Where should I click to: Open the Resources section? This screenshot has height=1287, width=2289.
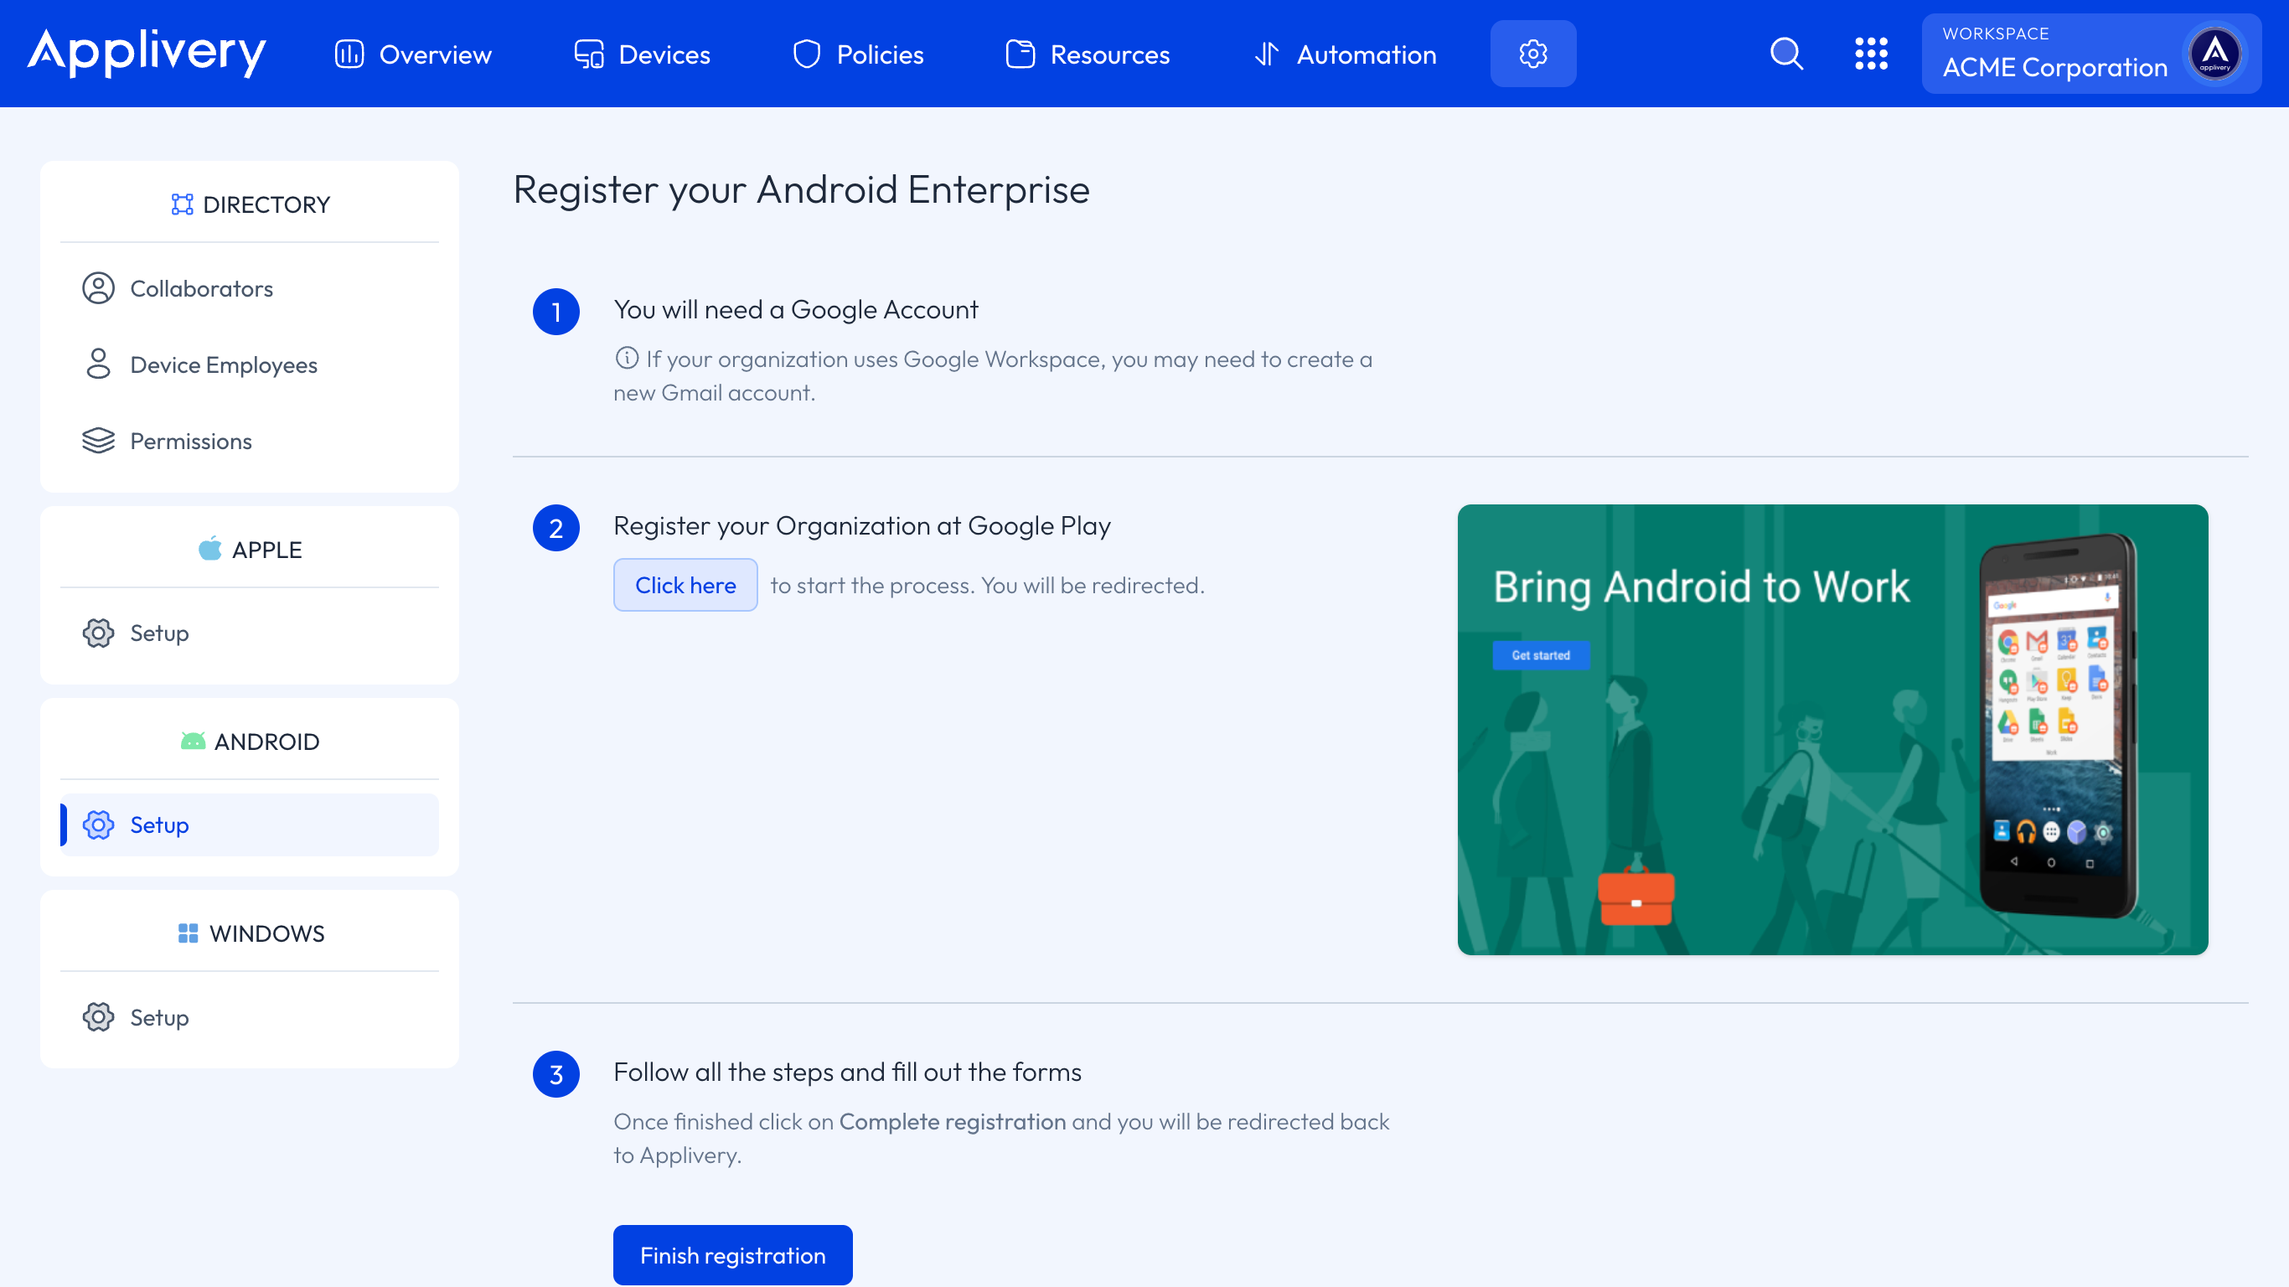coord(1088,54)
